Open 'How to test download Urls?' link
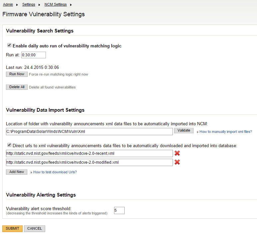Screen dimensions: 257x234 (55, 172)
